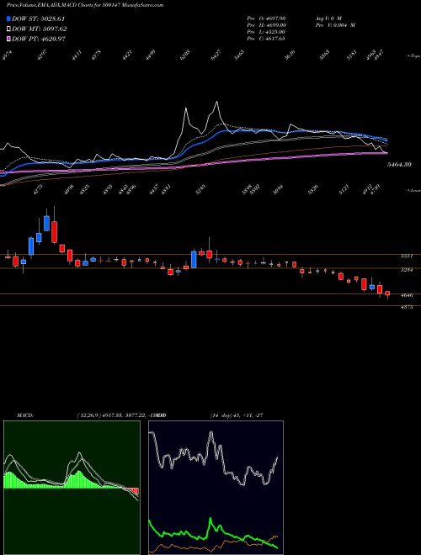
Task: Click the 5284 price level label
Action: (407, 270)
